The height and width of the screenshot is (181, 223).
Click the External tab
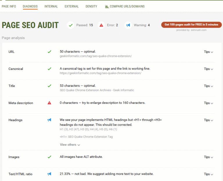[71, 6]
